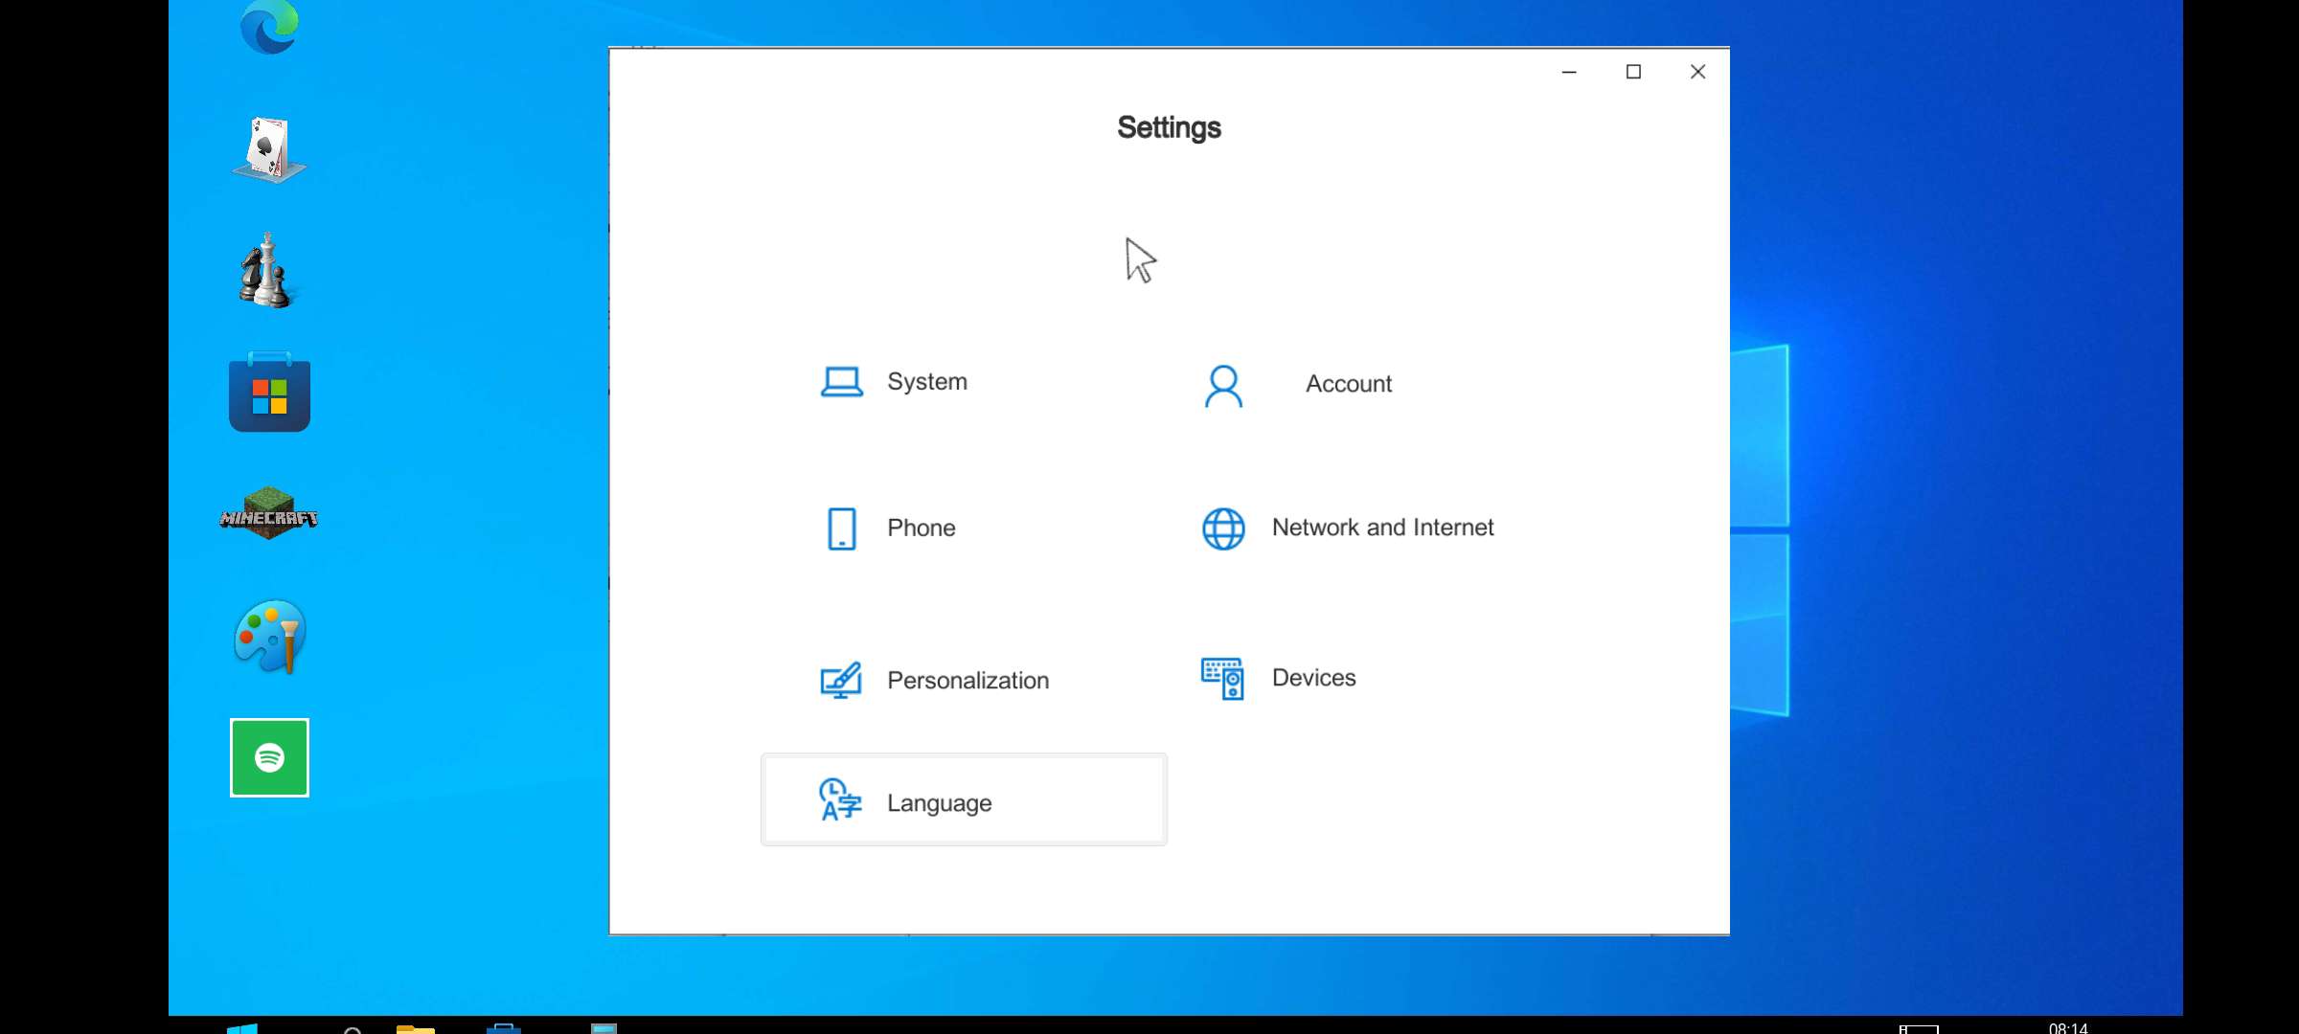Launch Microsoft Edge from the desktop
2299x1034 pixels.
(x=269, y=28)
